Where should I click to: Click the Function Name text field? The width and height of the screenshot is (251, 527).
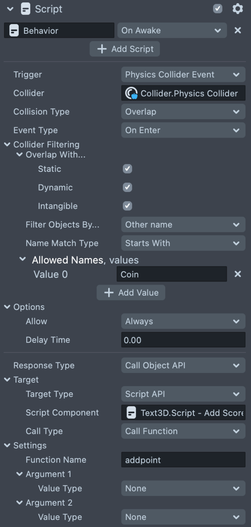(183, 460)
